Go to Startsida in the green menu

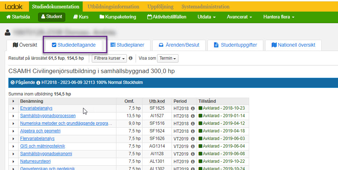tap(18, 17)
